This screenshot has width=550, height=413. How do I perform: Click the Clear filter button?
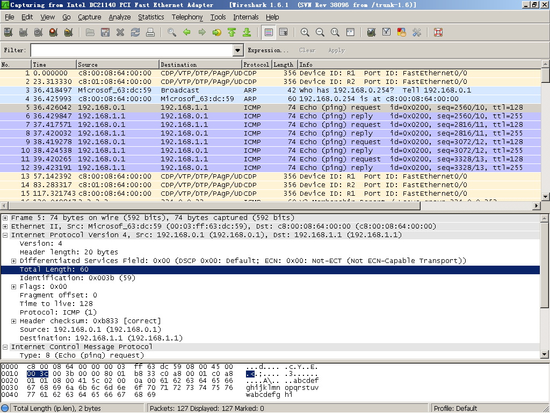pos(307,50)
